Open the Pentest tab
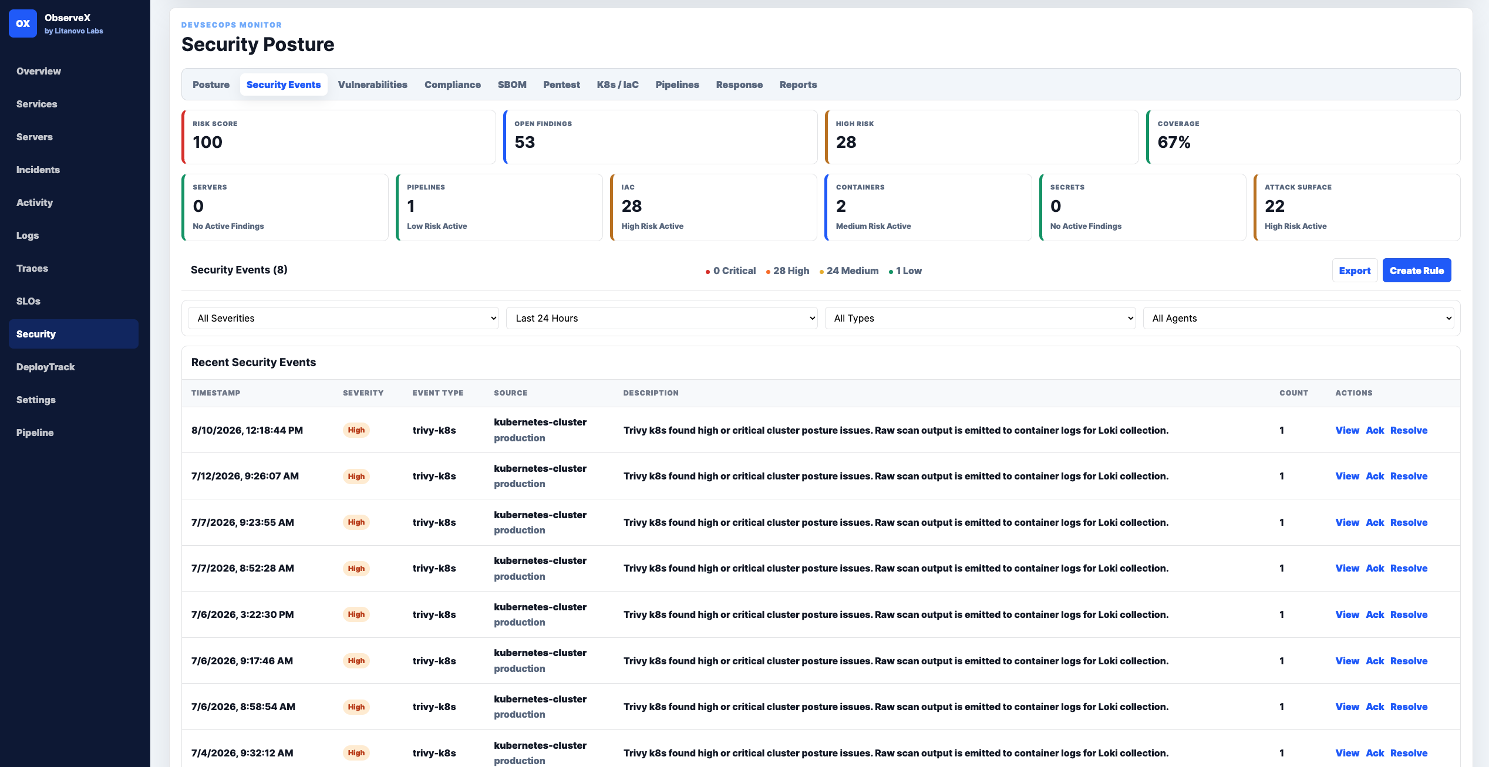This screenshot has width=1489, height=767. (561, 85)
